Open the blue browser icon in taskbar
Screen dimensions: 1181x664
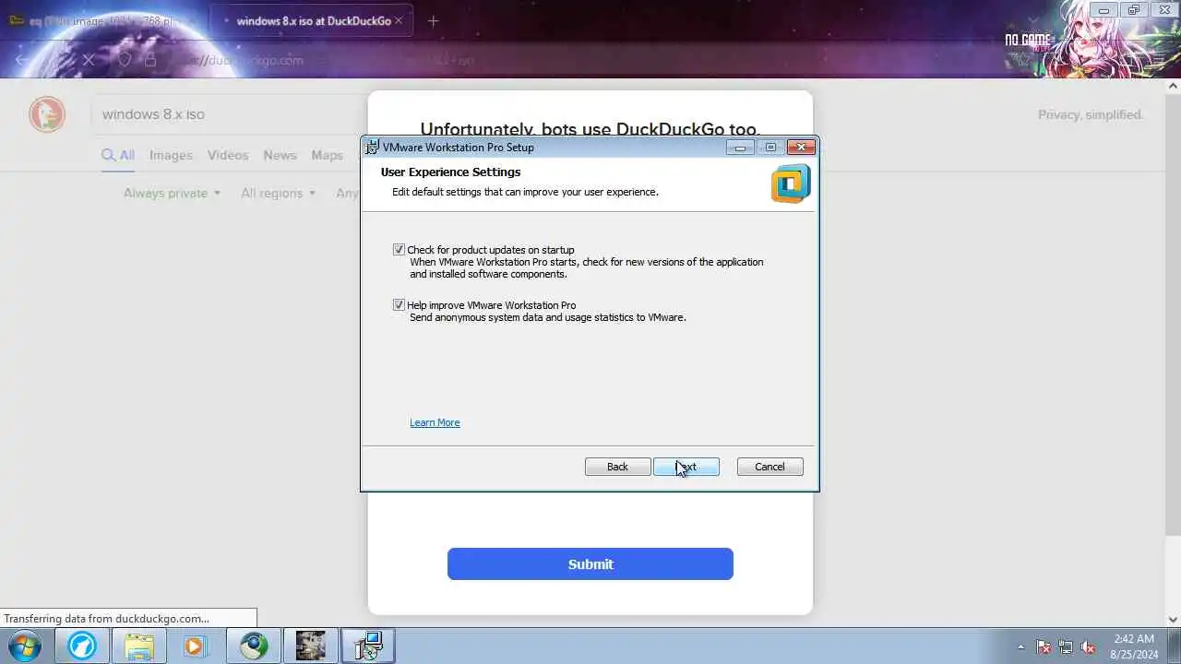click(82, 646)
